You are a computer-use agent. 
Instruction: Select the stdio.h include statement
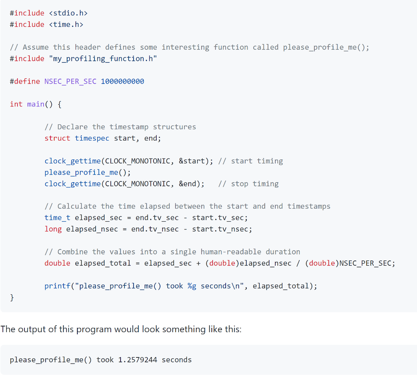(48, 13)
